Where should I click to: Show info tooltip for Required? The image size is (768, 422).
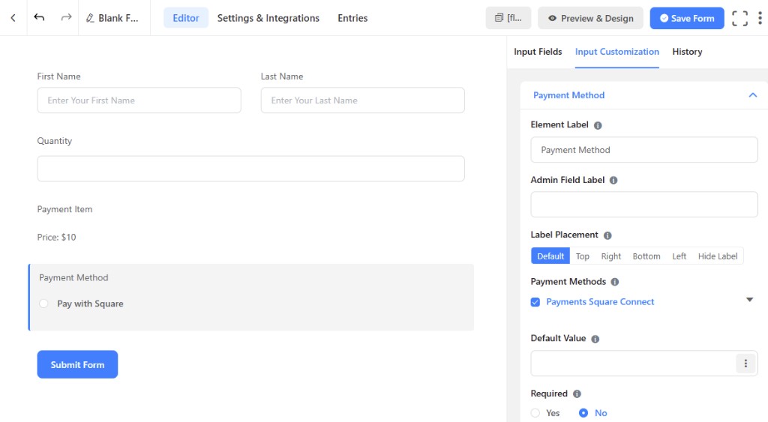point(577,394)
